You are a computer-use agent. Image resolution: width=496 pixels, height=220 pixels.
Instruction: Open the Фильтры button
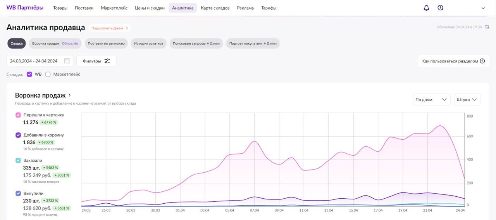point(96,61)
